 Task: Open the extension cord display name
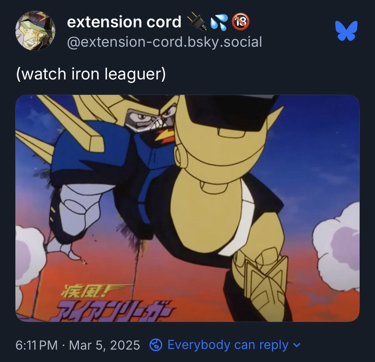[x=124, y=22]
